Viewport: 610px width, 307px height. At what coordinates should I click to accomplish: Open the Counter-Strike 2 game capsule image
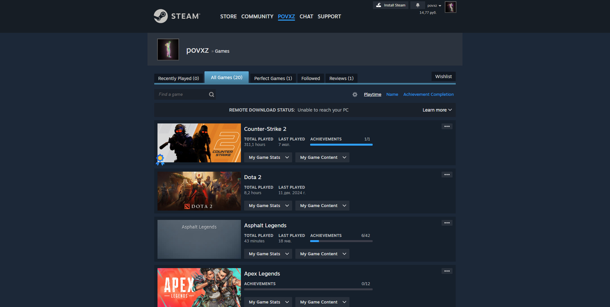(x=199, y=143)
